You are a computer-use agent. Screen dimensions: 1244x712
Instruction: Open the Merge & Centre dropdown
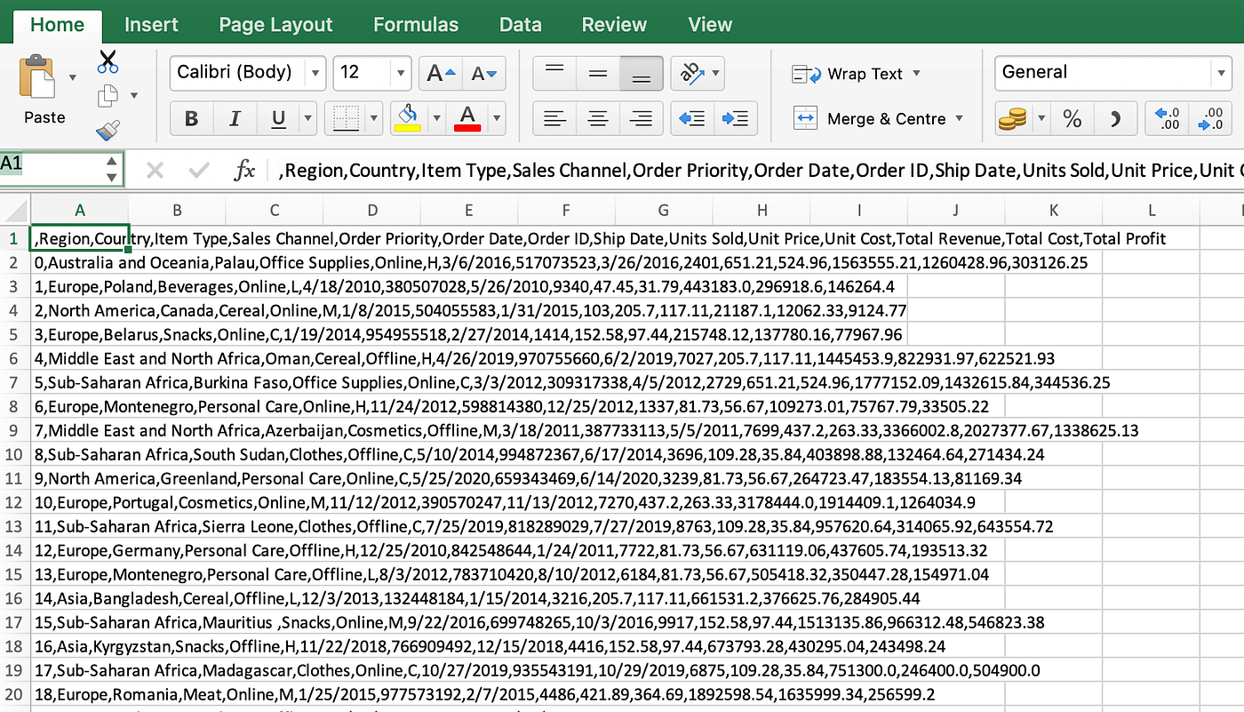click(x=959, y=118)
